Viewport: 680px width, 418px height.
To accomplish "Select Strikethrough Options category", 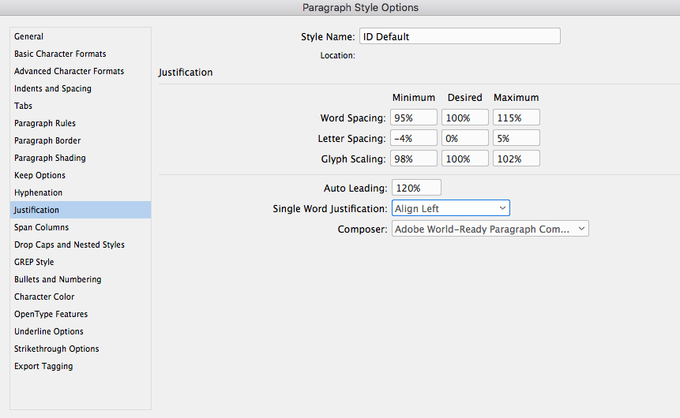I will (x=81, y=349).
